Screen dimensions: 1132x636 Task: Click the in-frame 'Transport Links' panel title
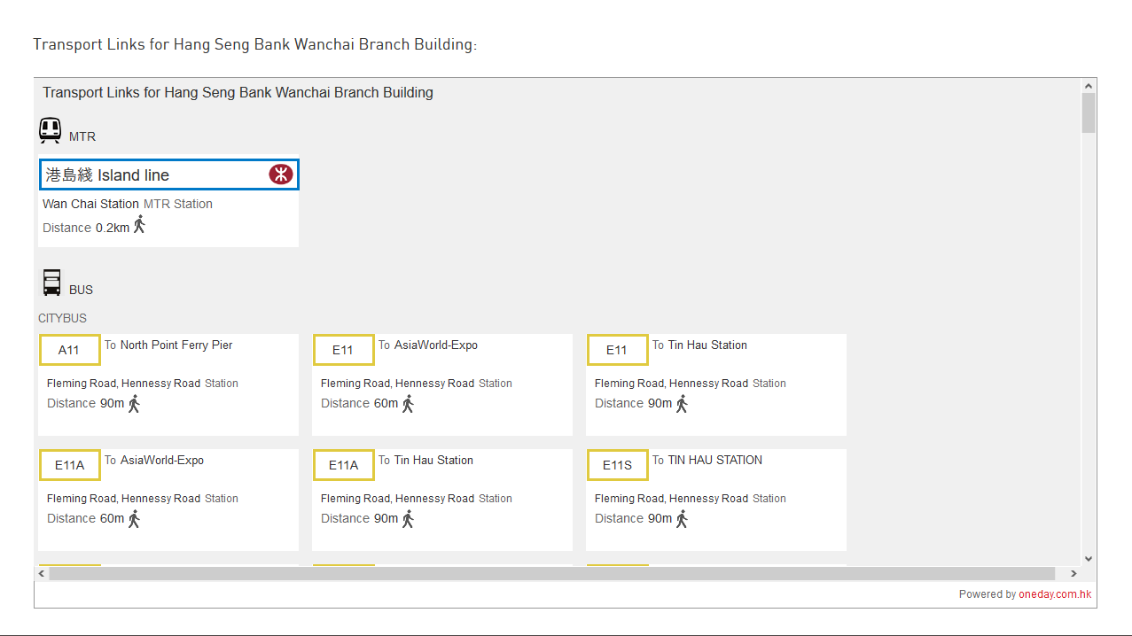[x=238, y=92]
